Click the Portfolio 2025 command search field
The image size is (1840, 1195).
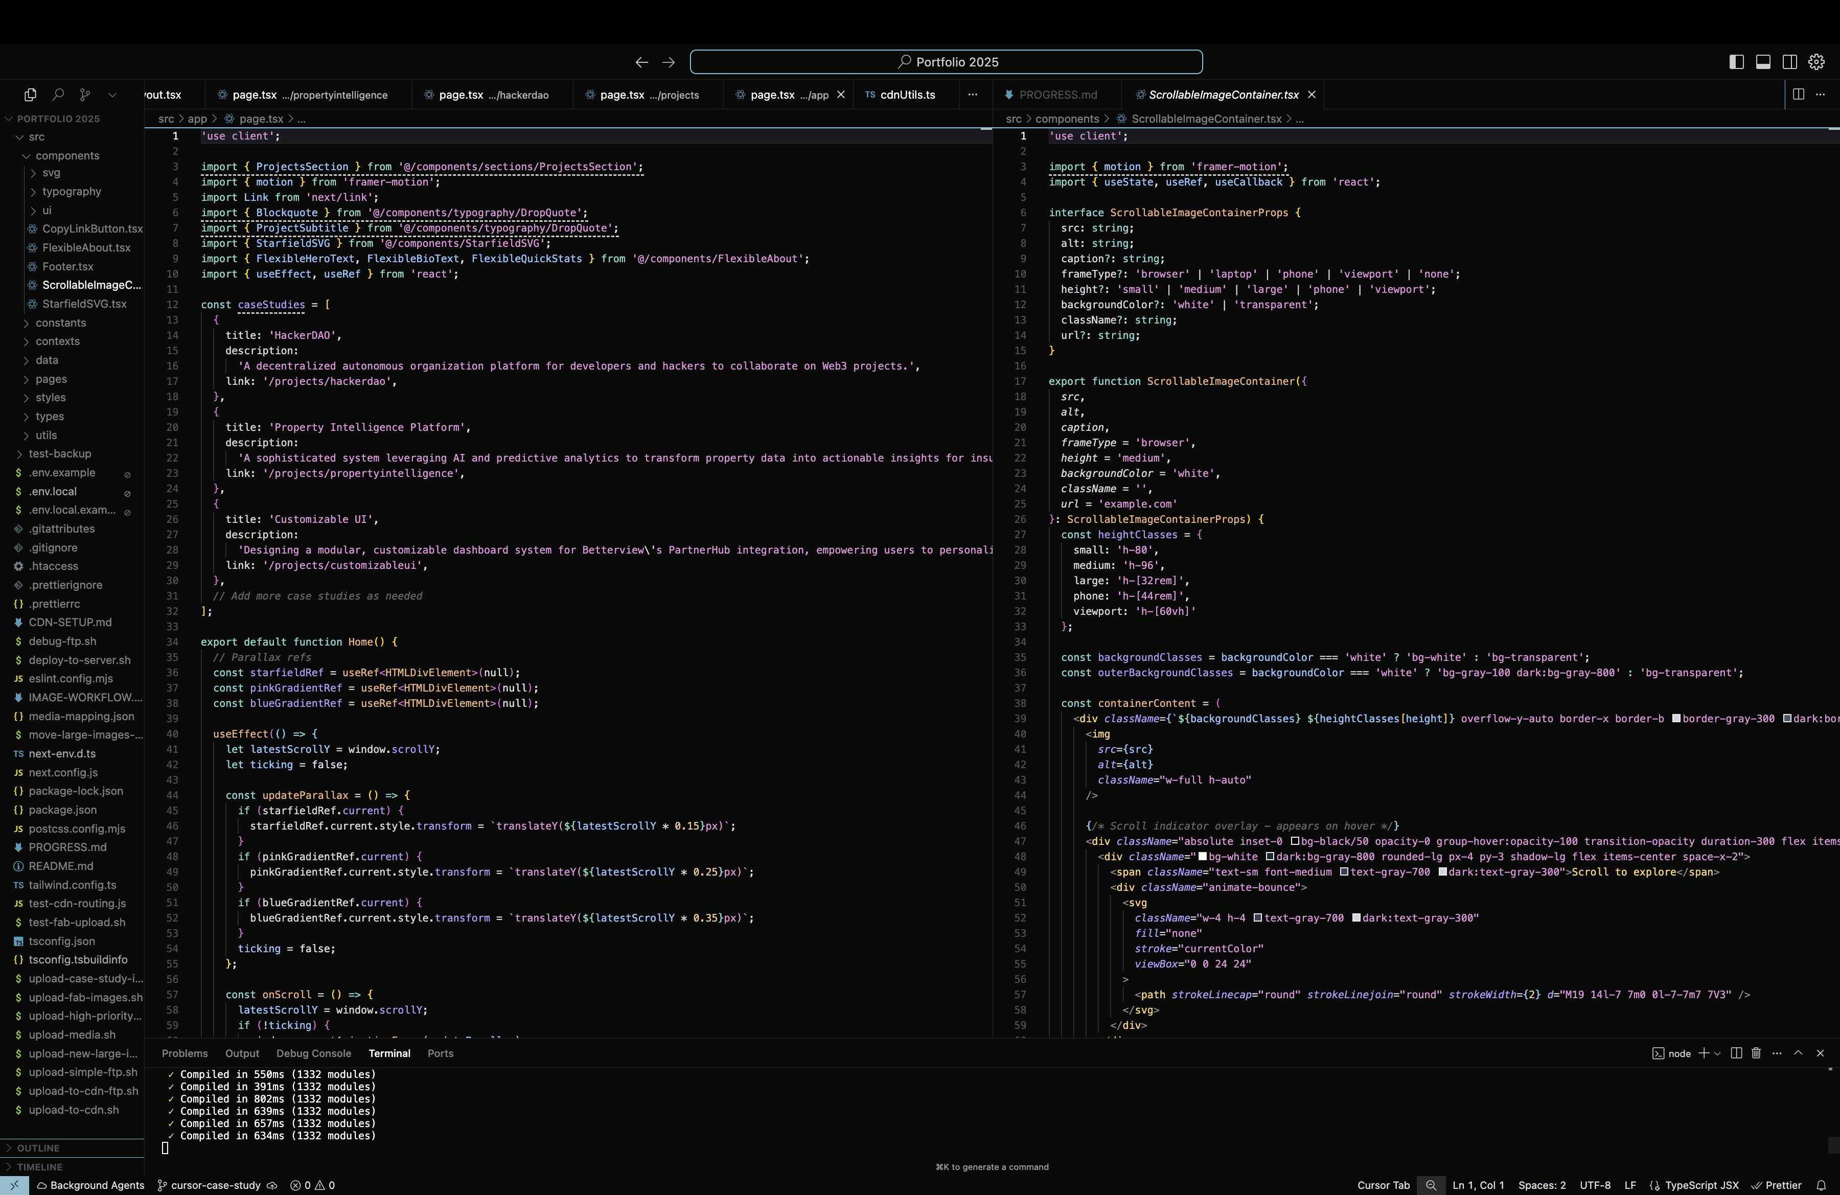946,62
